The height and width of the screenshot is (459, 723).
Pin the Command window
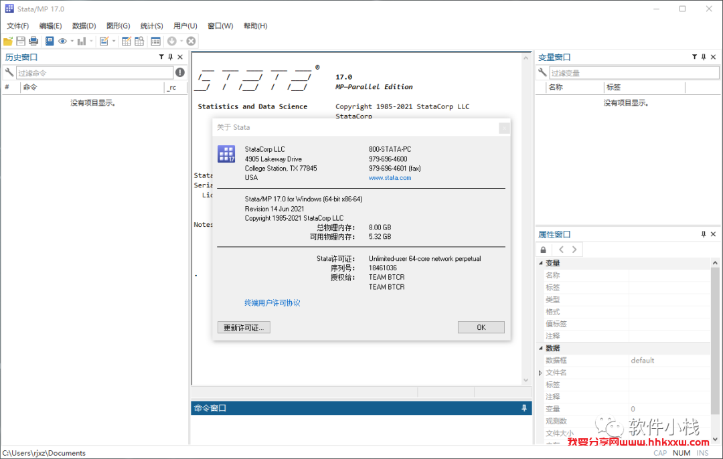point(524,408)
